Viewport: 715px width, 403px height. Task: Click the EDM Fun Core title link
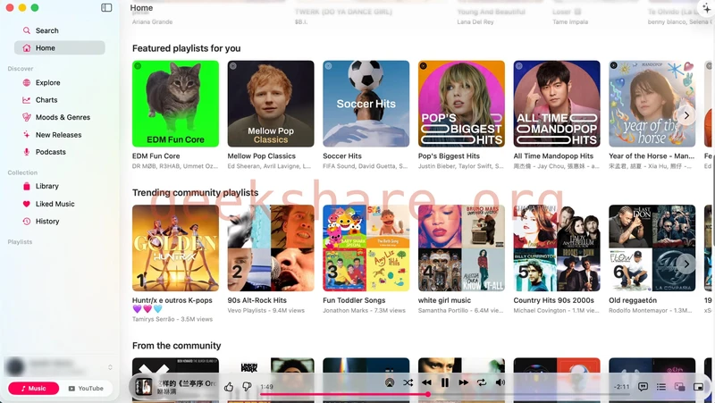tap(156, 155)
